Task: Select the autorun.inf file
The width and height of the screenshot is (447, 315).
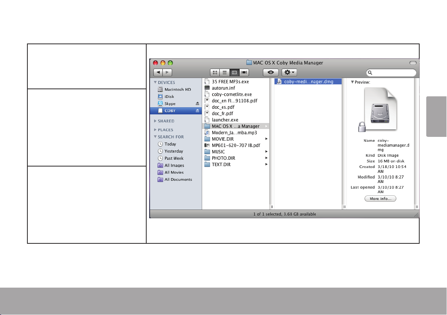Action: coord(236,88)
